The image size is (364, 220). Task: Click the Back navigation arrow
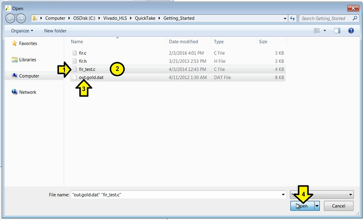click(11, 18)
